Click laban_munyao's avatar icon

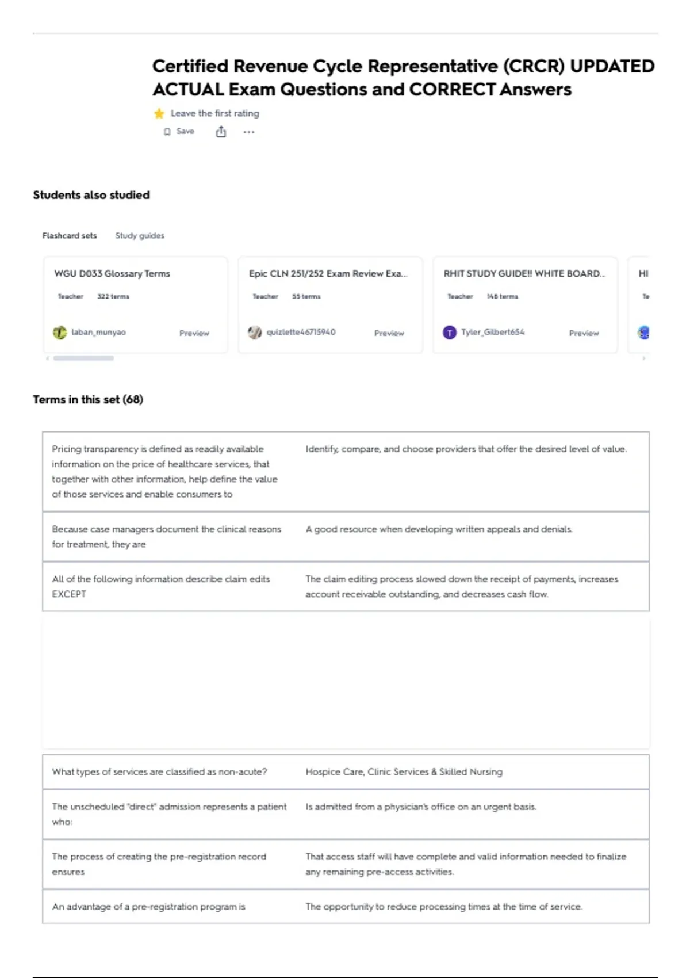tap(60, 333)
